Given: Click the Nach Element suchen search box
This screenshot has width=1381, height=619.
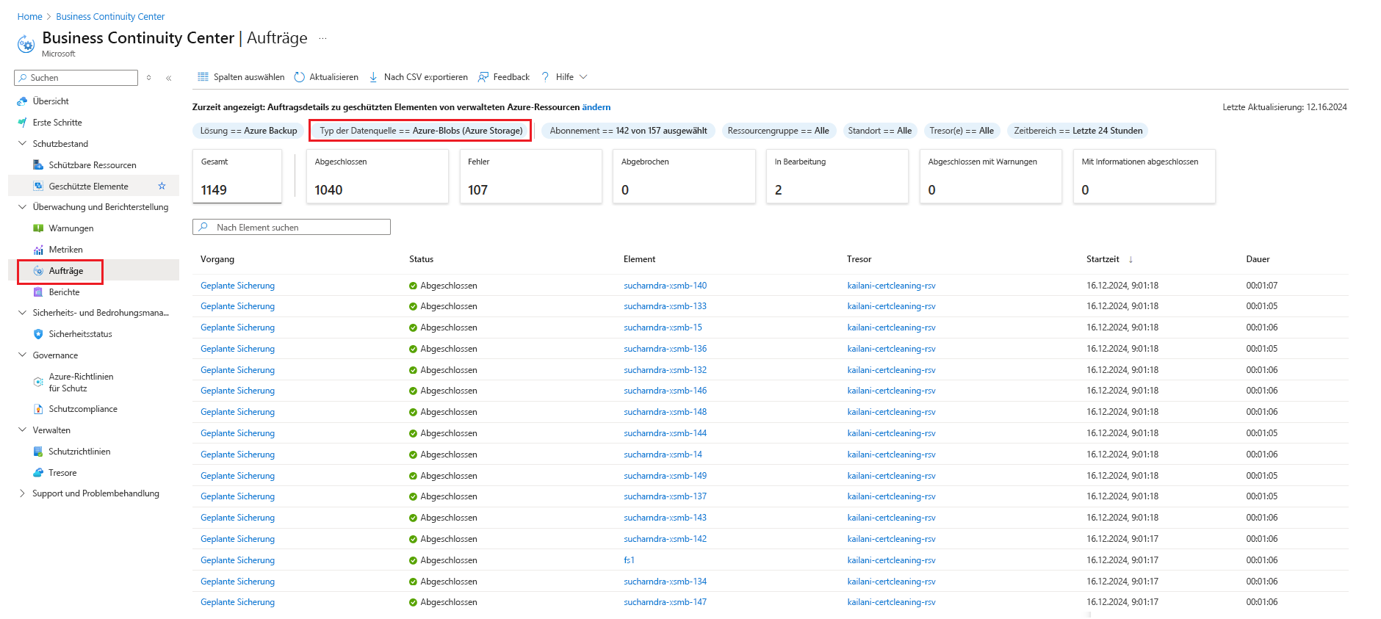Looking at the screenshot, I should coord(292,228).
